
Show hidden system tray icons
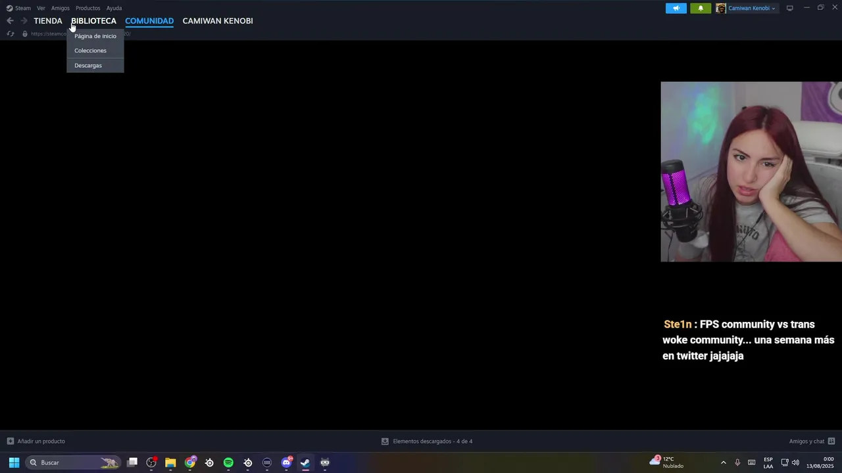pos(724,462)
